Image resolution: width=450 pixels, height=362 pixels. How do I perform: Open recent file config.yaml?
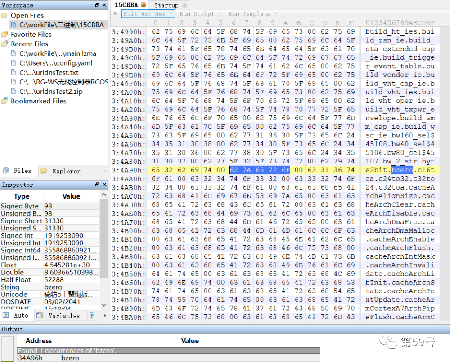pyautogui.click(x=56, y=63)
